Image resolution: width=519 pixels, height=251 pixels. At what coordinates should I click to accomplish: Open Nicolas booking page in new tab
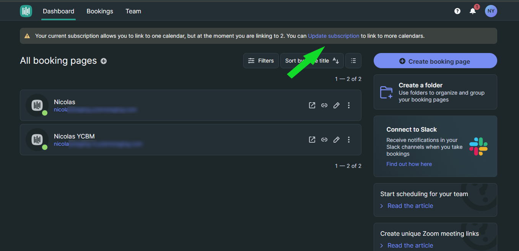(312, 105)
